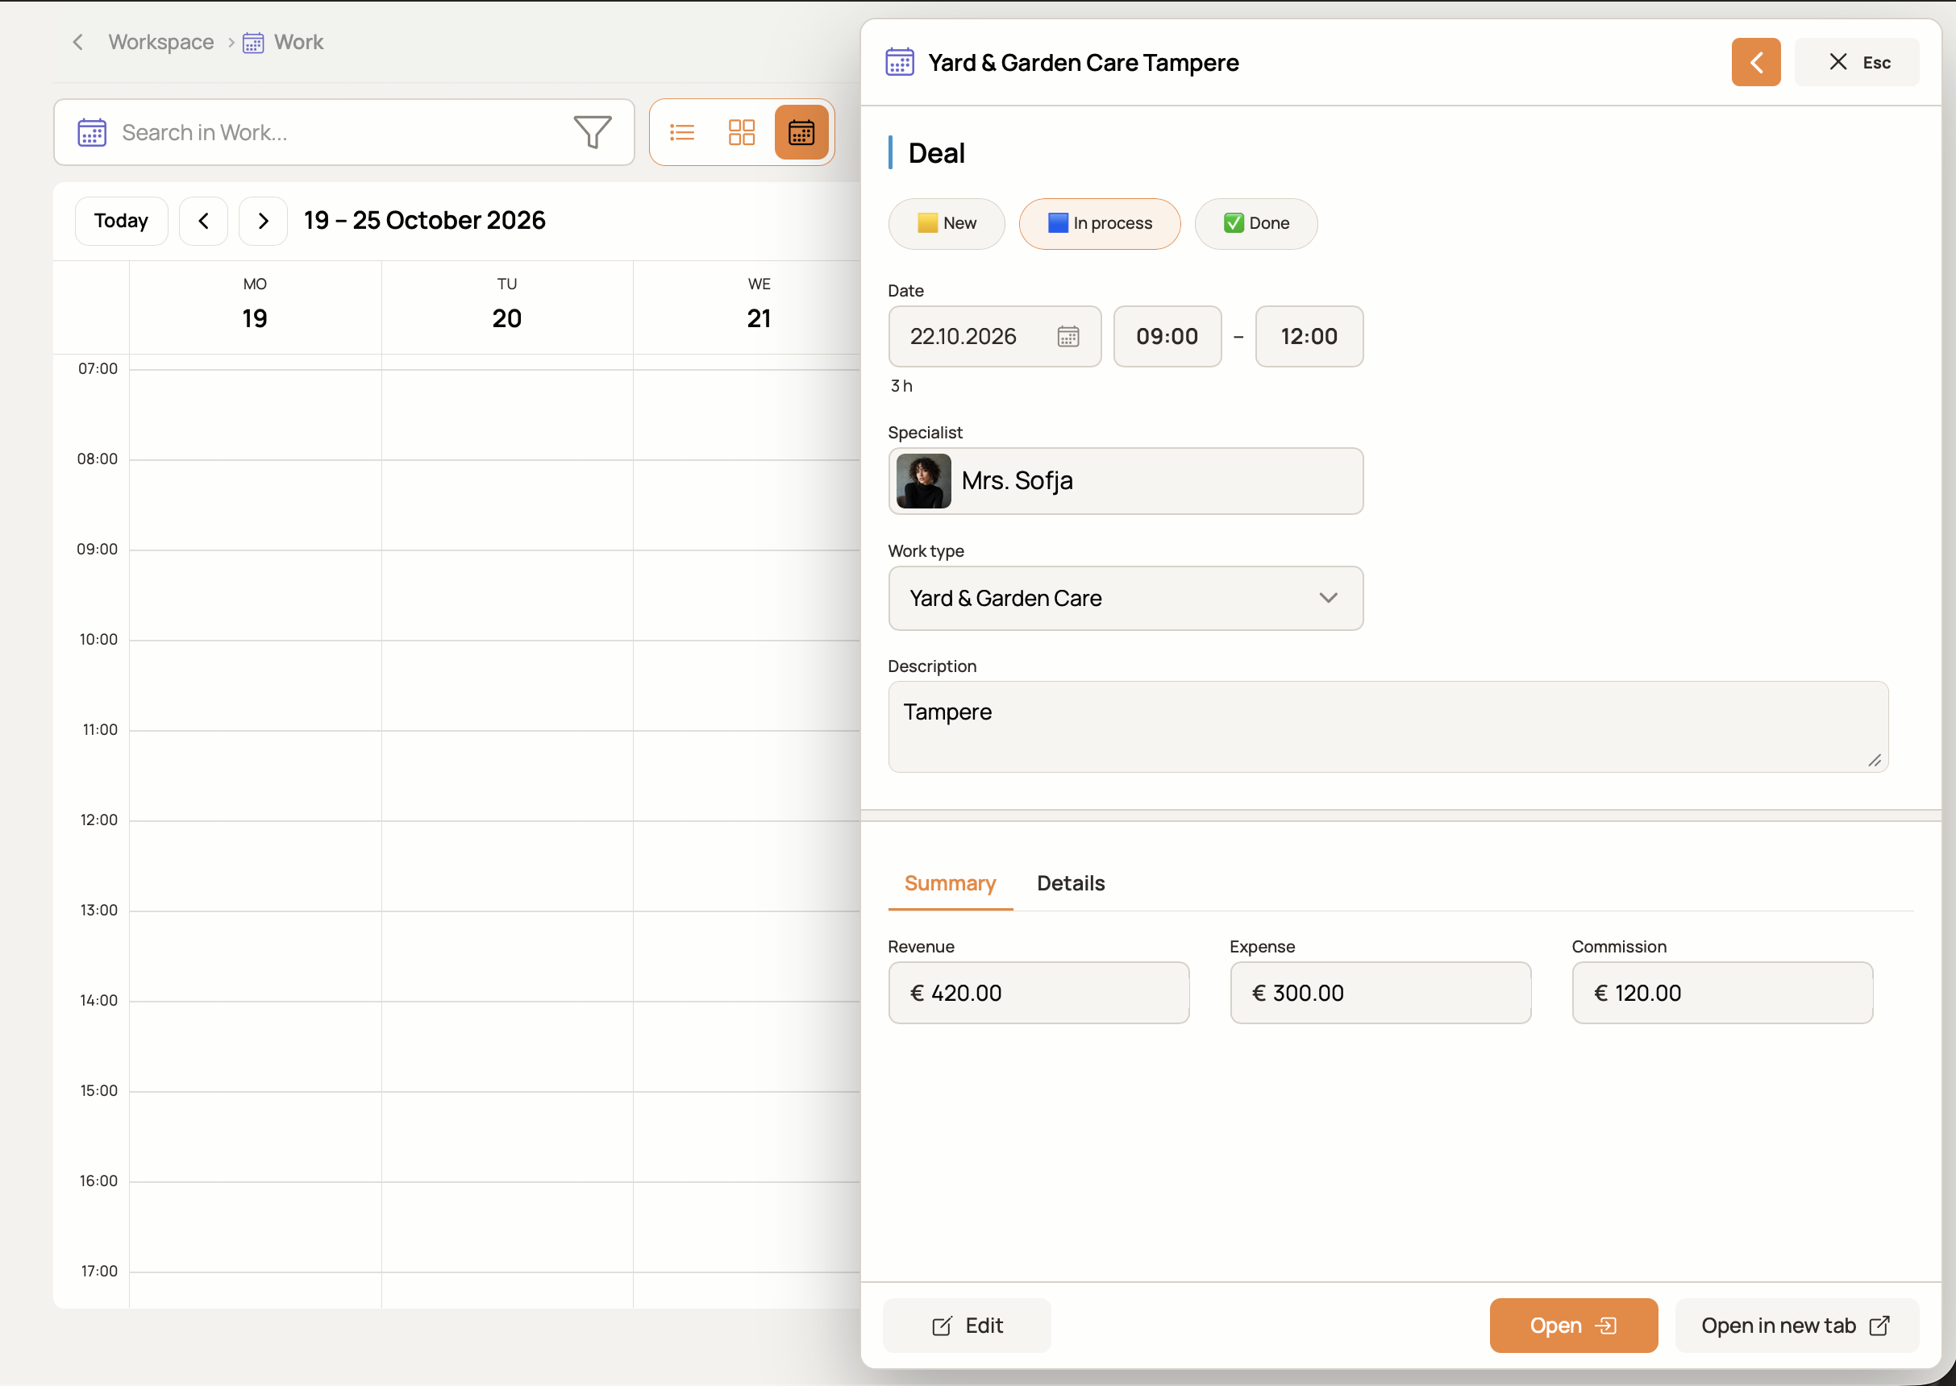This screenshot has width=1956, height=1386.
Task: Select the Summary tab
Action: (x=951, y=883)
